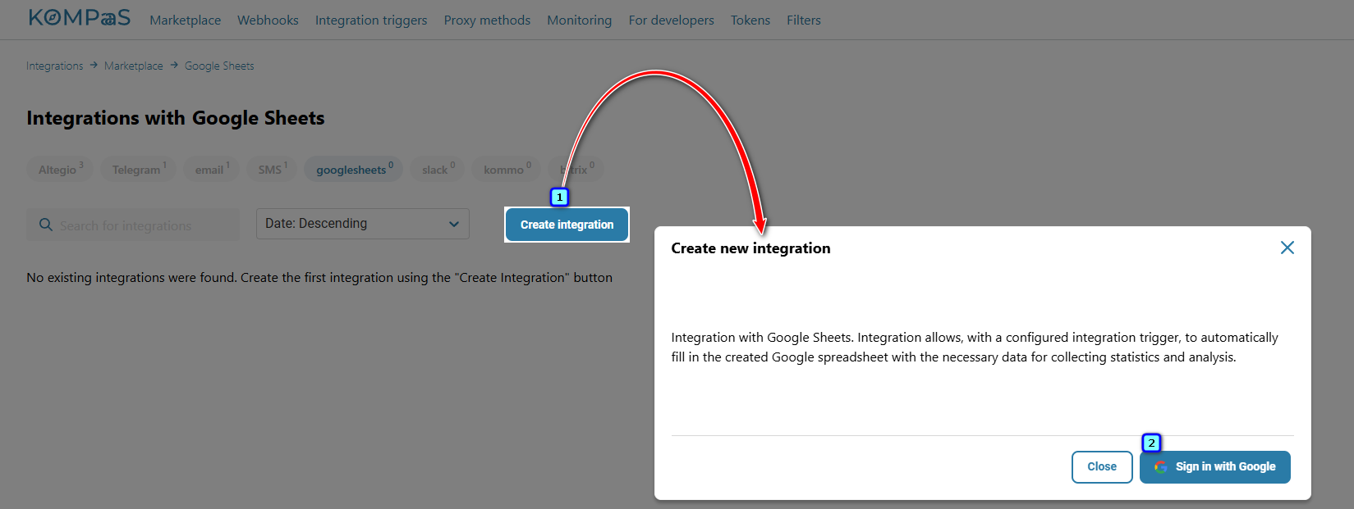Click 'Integrations with Google Sheets' heading
The image size is (1354, 509).
tap(176, 118)
